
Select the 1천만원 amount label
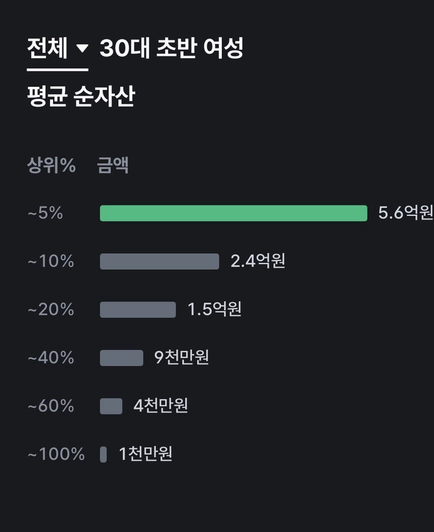pos(147,453)
